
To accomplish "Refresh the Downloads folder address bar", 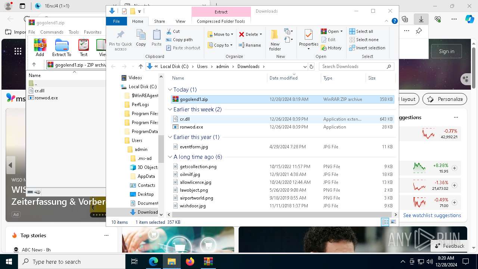I will [311, 67].
